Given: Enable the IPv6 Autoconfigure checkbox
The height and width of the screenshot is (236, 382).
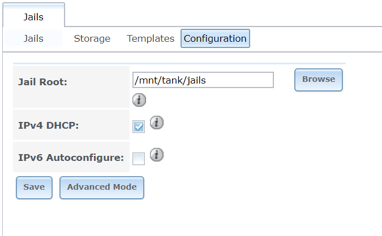Looking at the screenshot, I should coord(139,159).
